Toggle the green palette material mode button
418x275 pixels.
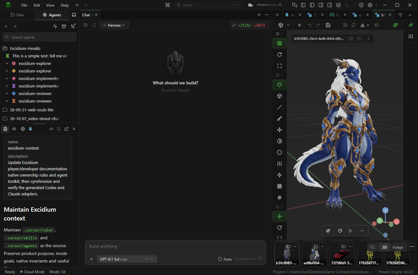pyautogui.click(x=280, y=85)
